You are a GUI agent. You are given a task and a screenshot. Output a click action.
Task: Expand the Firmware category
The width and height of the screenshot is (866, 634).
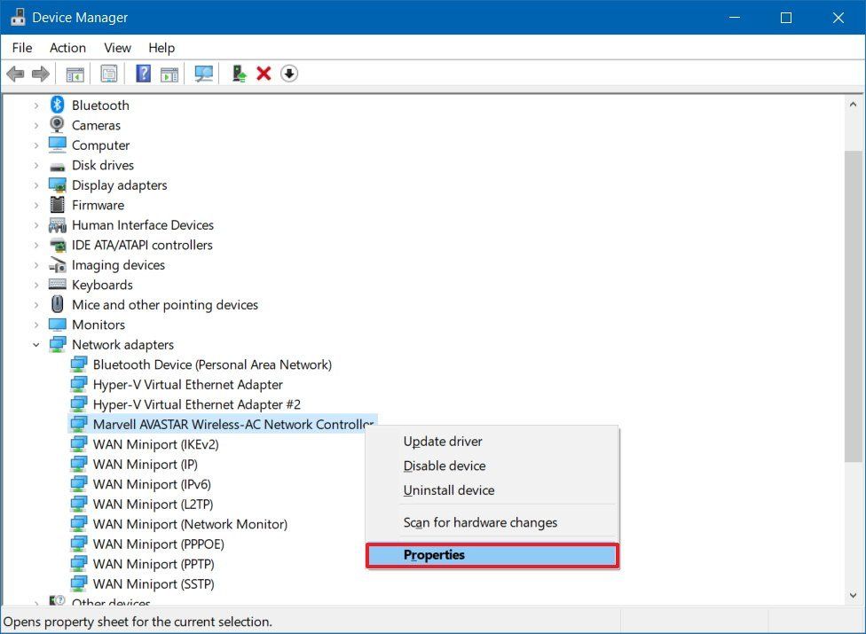click(x=35, y=205)
